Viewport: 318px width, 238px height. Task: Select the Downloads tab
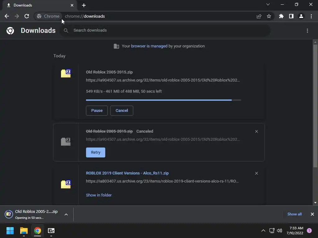[40, 5]
